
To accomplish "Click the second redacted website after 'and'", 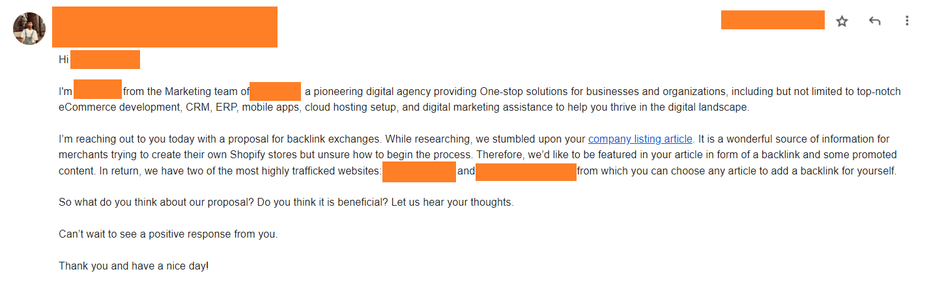I will coord(526,173).
